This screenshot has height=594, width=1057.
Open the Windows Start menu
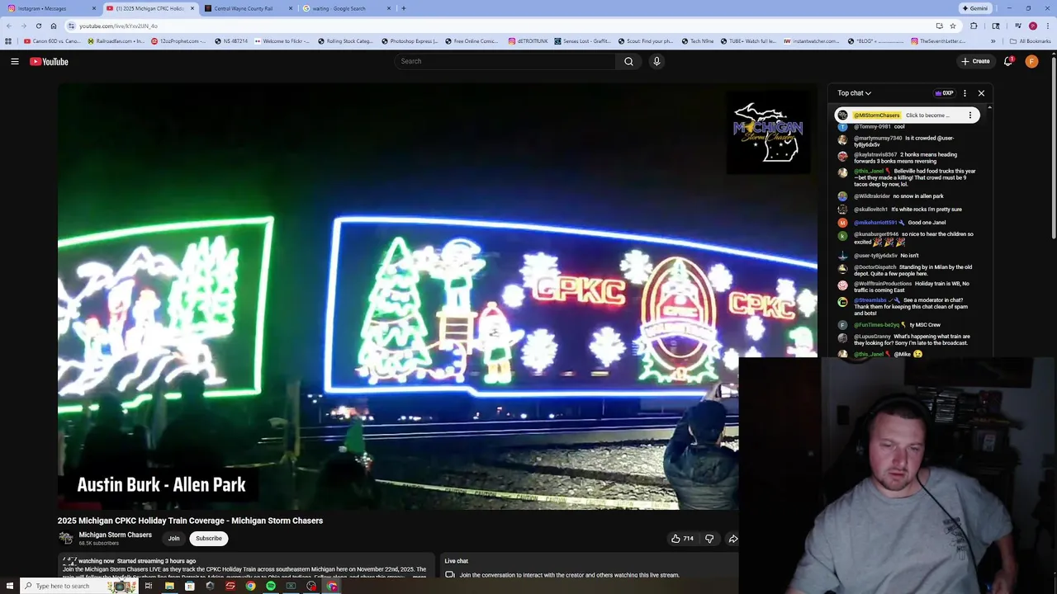point(10,587)
